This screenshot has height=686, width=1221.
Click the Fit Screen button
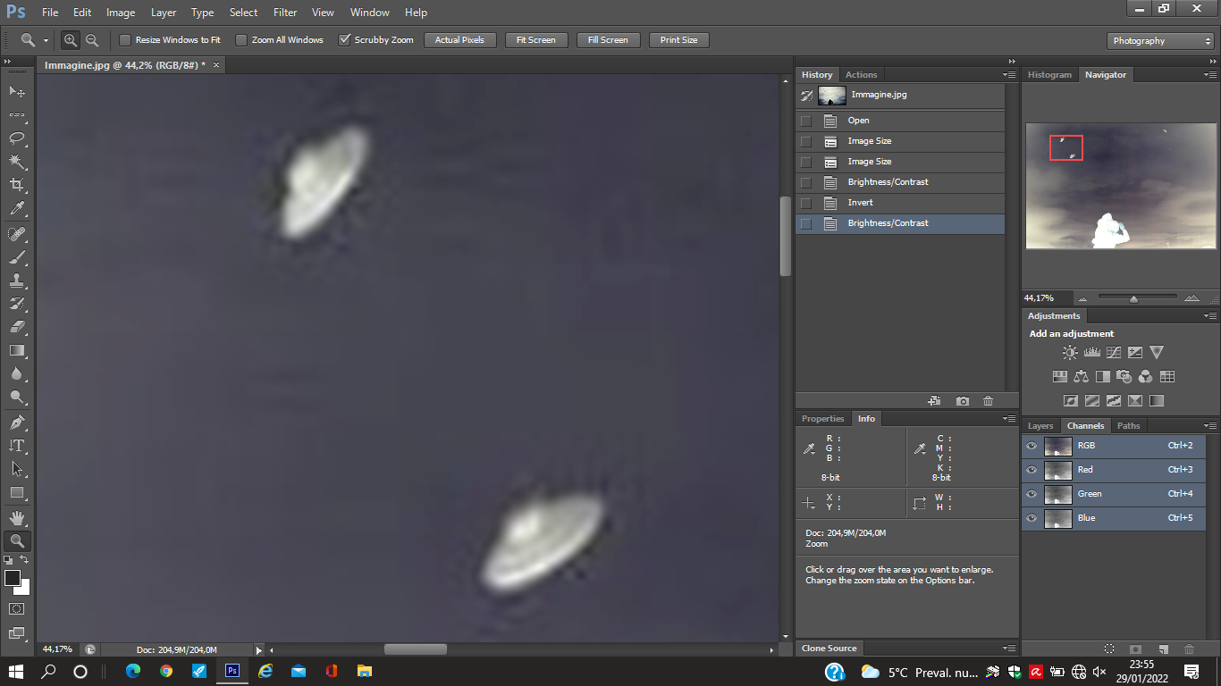pos(535,40)
